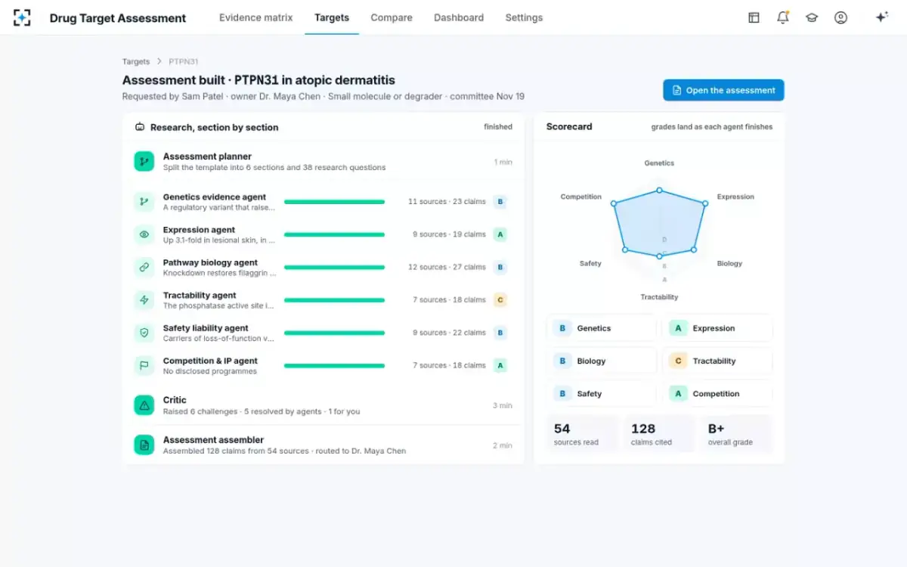Open the user profile icon
This screenshot has height=567, width=907.
tap(840, 17)
